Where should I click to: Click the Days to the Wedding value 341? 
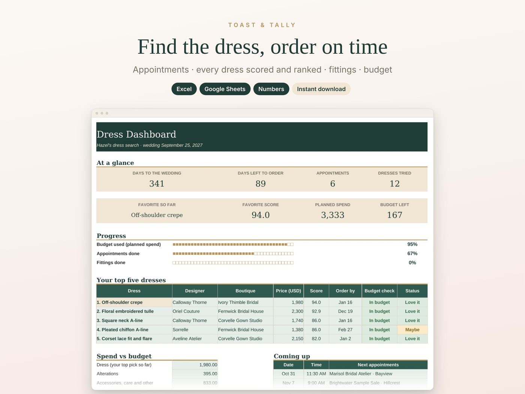(x=157, y=183)
